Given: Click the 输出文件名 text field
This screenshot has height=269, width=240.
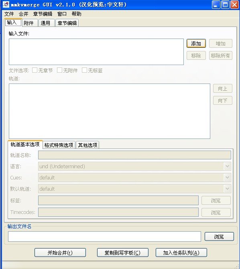Looking at the screenshot, I should point(104,236).
